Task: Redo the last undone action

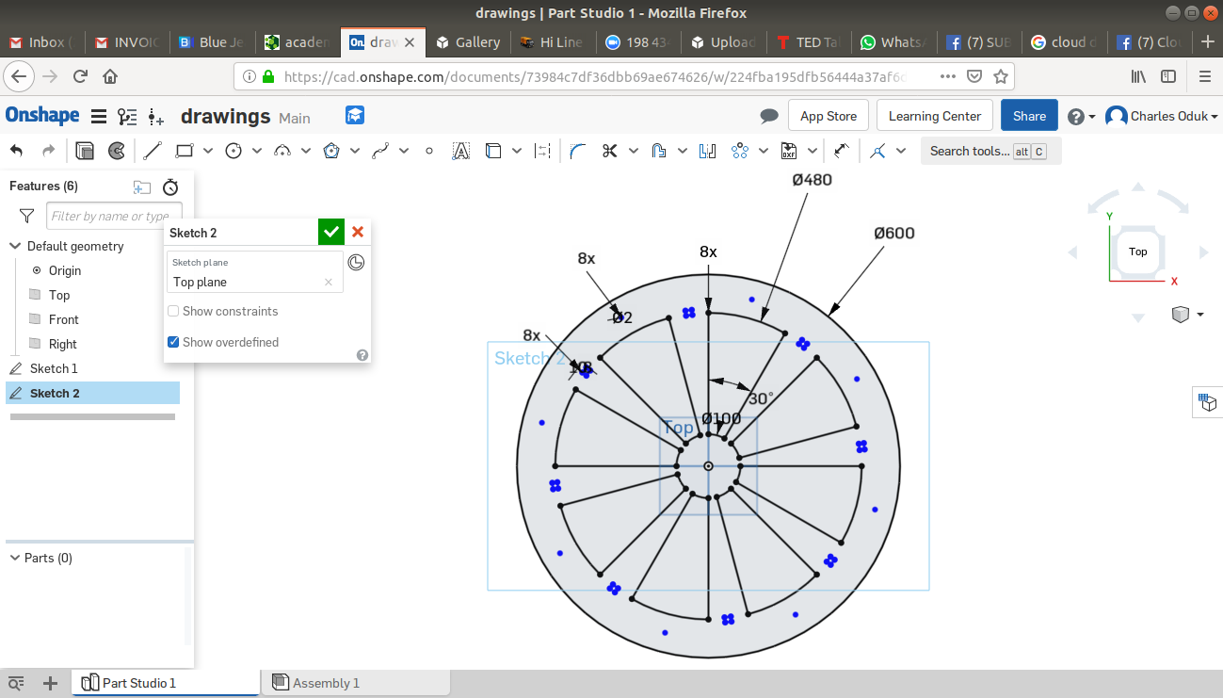Action: pyautogui.click(x=49, y=151)
